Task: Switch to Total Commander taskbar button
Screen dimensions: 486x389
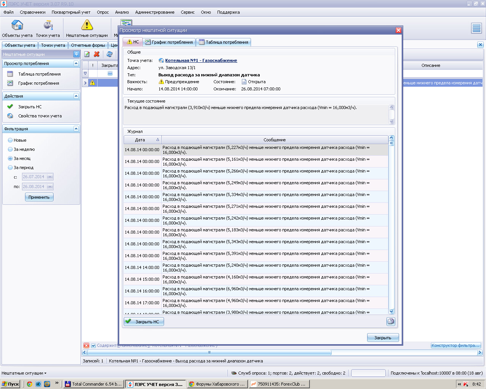Action: pyautogui.click(x=93, y=384)
